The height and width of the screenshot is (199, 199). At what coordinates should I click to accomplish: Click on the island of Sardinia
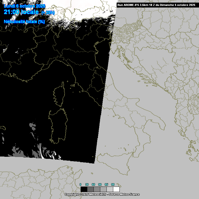click(59, 126)
